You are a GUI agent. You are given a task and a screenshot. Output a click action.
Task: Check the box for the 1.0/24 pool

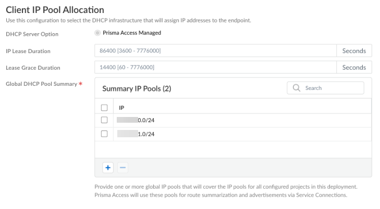(x=104, y=134)
